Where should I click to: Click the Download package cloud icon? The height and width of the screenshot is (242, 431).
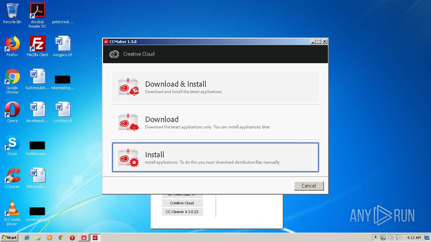[128, 122]
